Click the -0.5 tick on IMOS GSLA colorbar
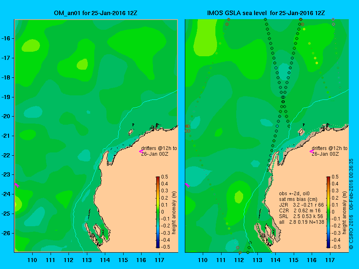359x269 pixels. click(336, 247)
